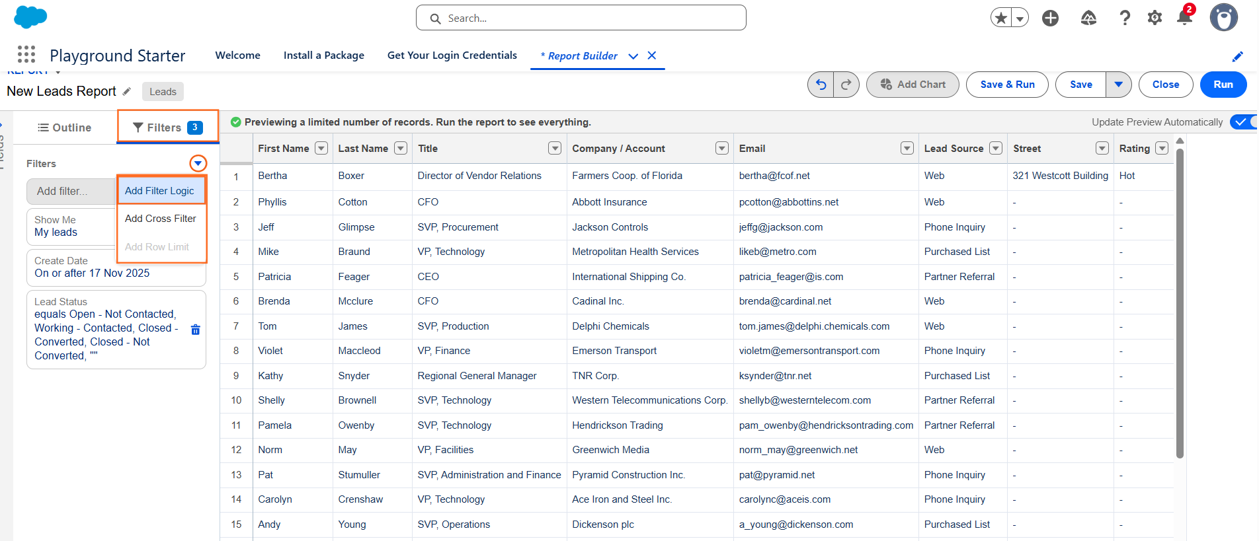Open Title column dropdown menu
1259x541 pixels.
click(x=555, y=148)
